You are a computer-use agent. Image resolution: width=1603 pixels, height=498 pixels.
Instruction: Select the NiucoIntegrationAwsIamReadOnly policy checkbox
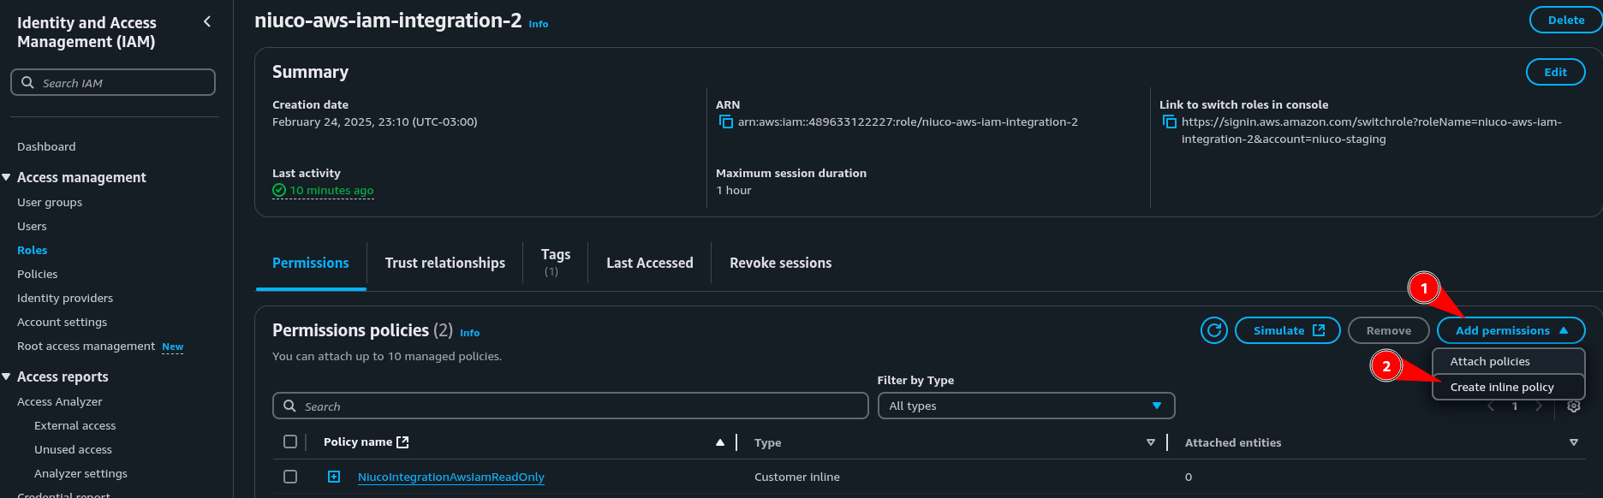[290, 477]
